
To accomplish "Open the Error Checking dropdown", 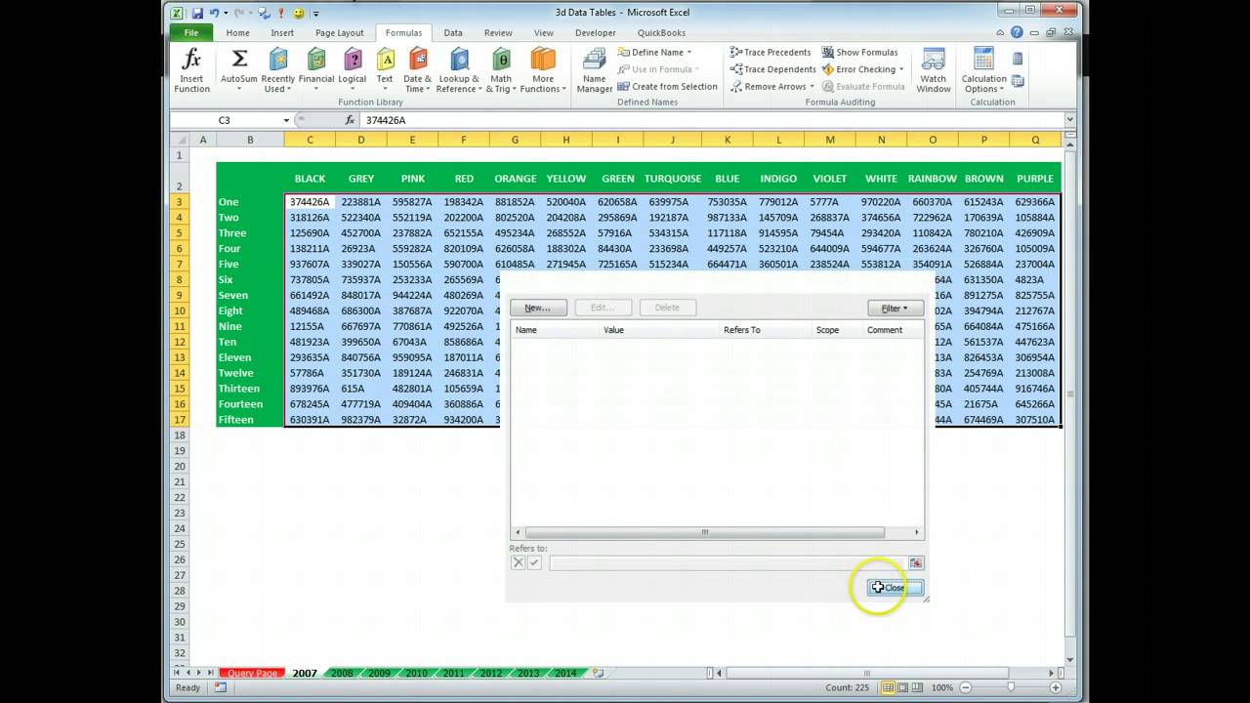I will (901, 69).
